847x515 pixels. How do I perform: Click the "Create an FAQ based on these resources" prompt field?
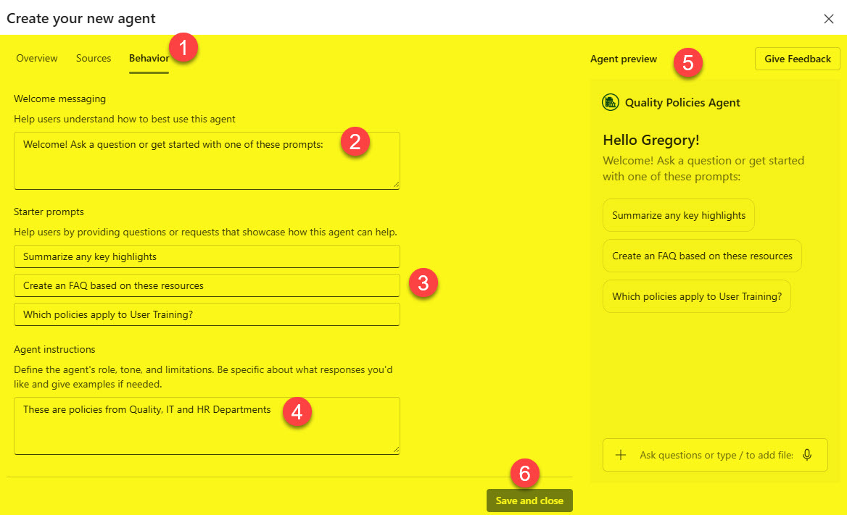pos(207,285)
